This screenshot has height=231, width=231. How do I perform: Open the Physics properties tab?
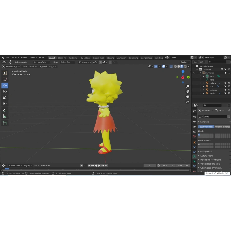point(194,147)
